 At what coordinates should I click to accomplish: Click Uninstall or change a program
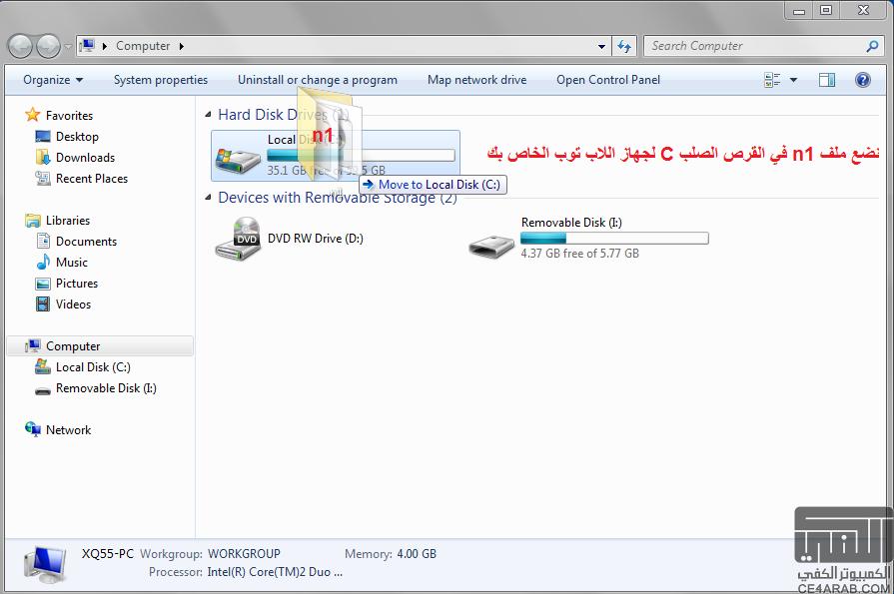[317, 79]
